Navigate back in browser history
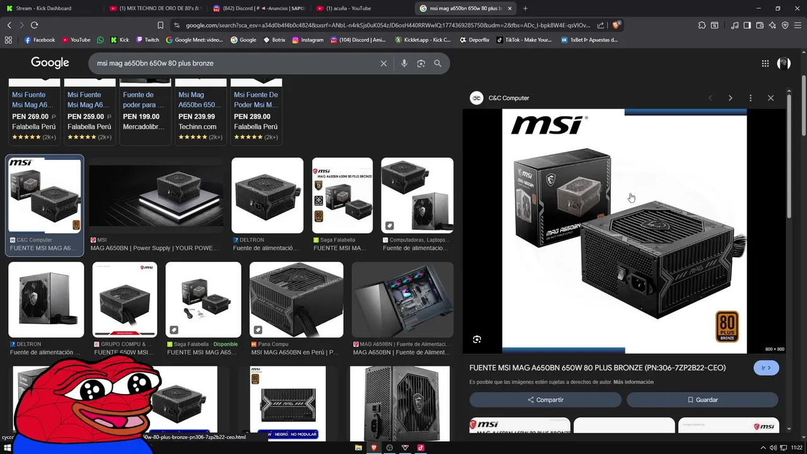Image resolution: width=807 pixels, height=454 pixels. click(x=9, y=25)
